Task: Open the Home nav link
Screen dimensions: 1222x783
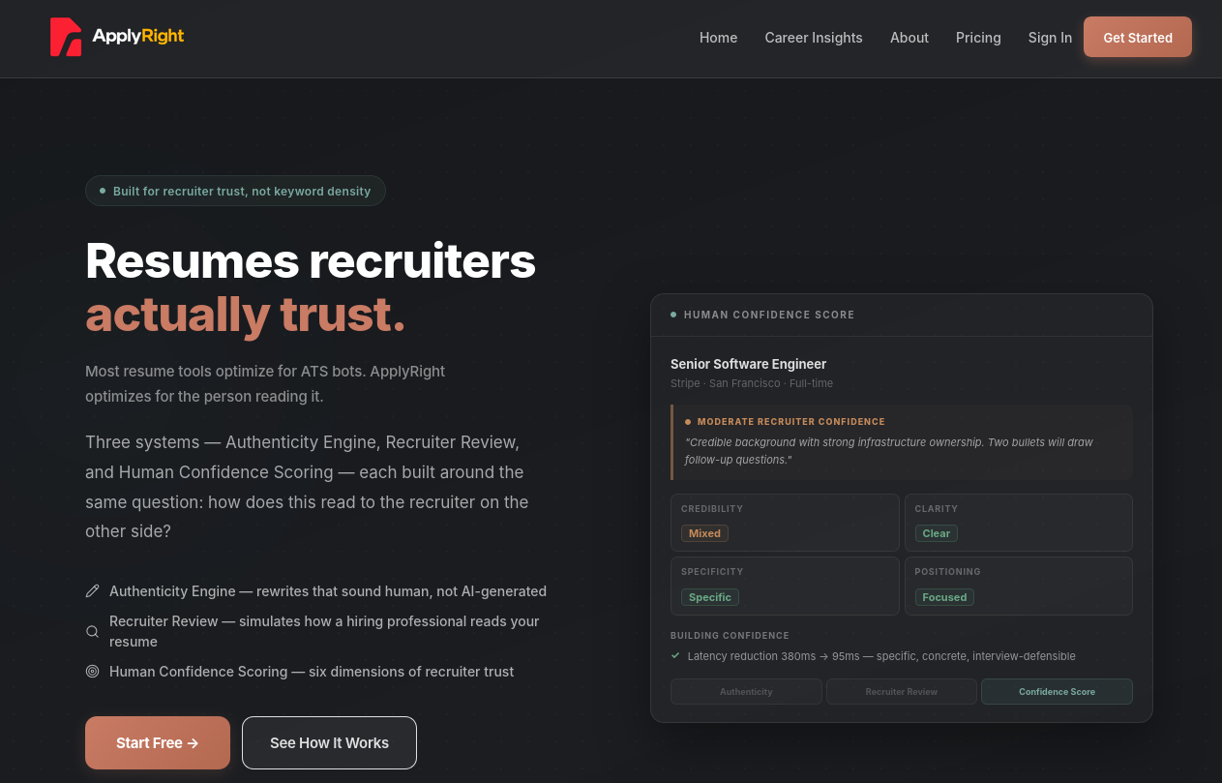Action: (718, 38)
